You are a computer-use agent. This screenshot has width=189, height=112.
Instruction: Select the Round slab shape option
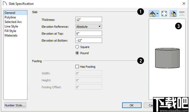point(77,53)
